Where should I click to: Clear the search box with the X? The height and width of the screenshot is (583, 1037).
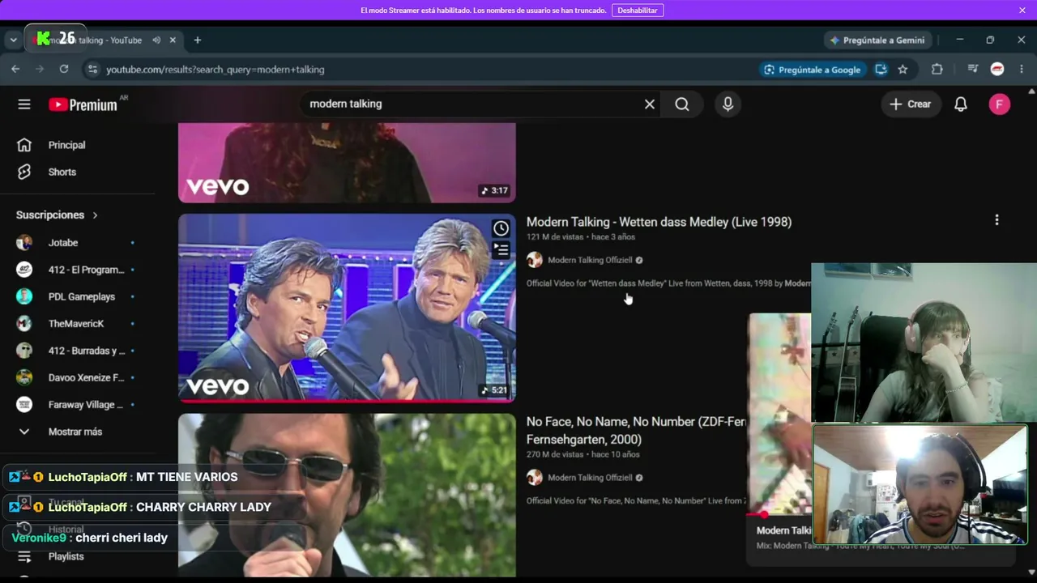[650, 104]
